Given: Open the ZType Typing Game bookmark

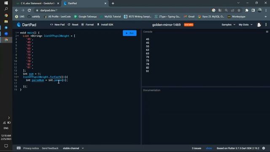Looking at the screenshot, I should pyautogui.click(x=167, y=16).
